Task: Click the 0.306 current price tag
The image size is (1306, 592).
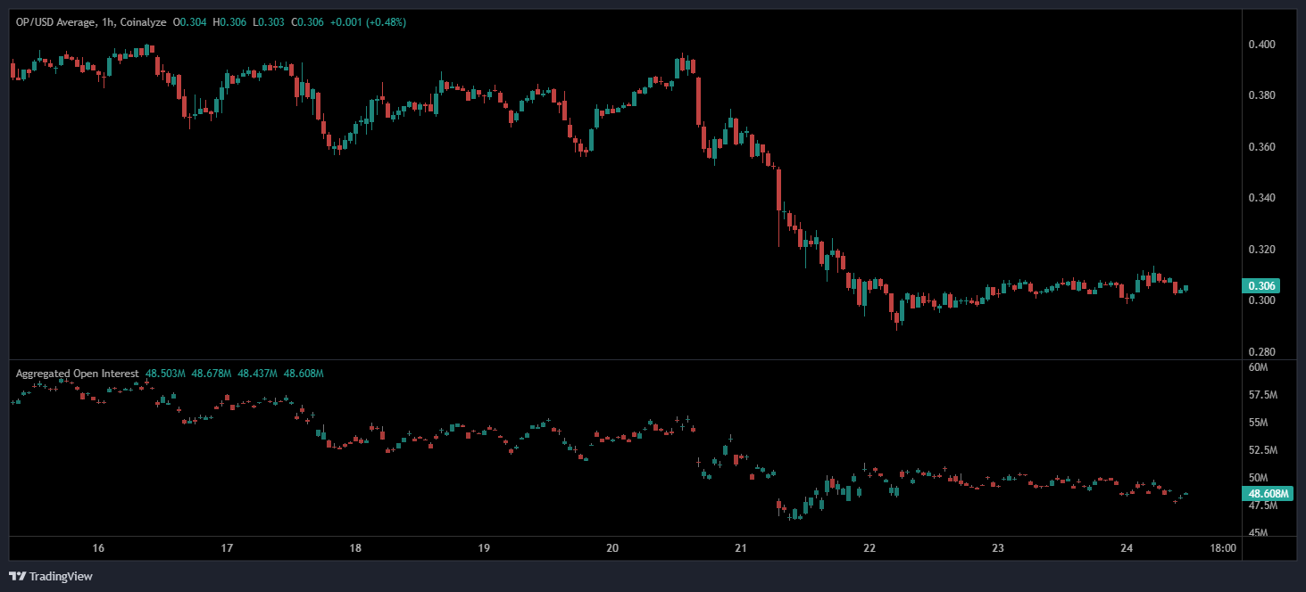Action: coord(1261,286)
